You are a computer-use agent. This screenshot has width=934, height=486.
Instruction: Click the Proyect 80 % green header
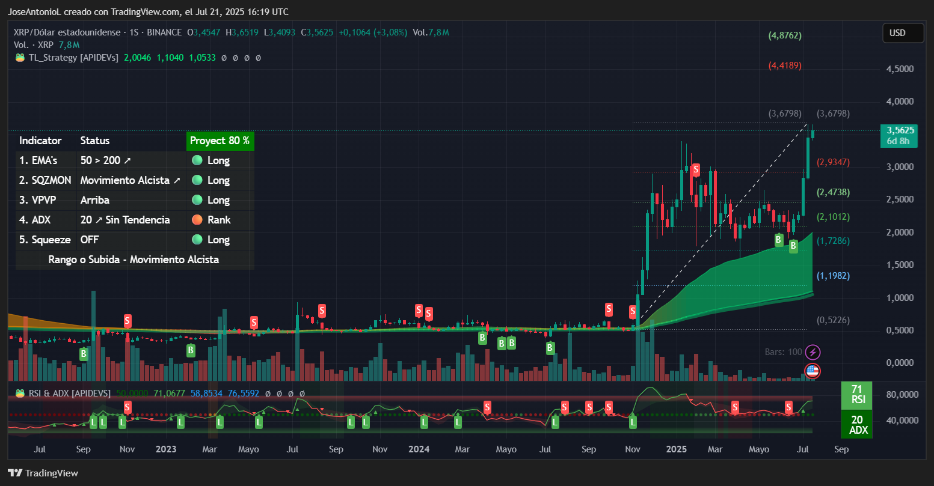pyautogui.click(x=220, y=141)
